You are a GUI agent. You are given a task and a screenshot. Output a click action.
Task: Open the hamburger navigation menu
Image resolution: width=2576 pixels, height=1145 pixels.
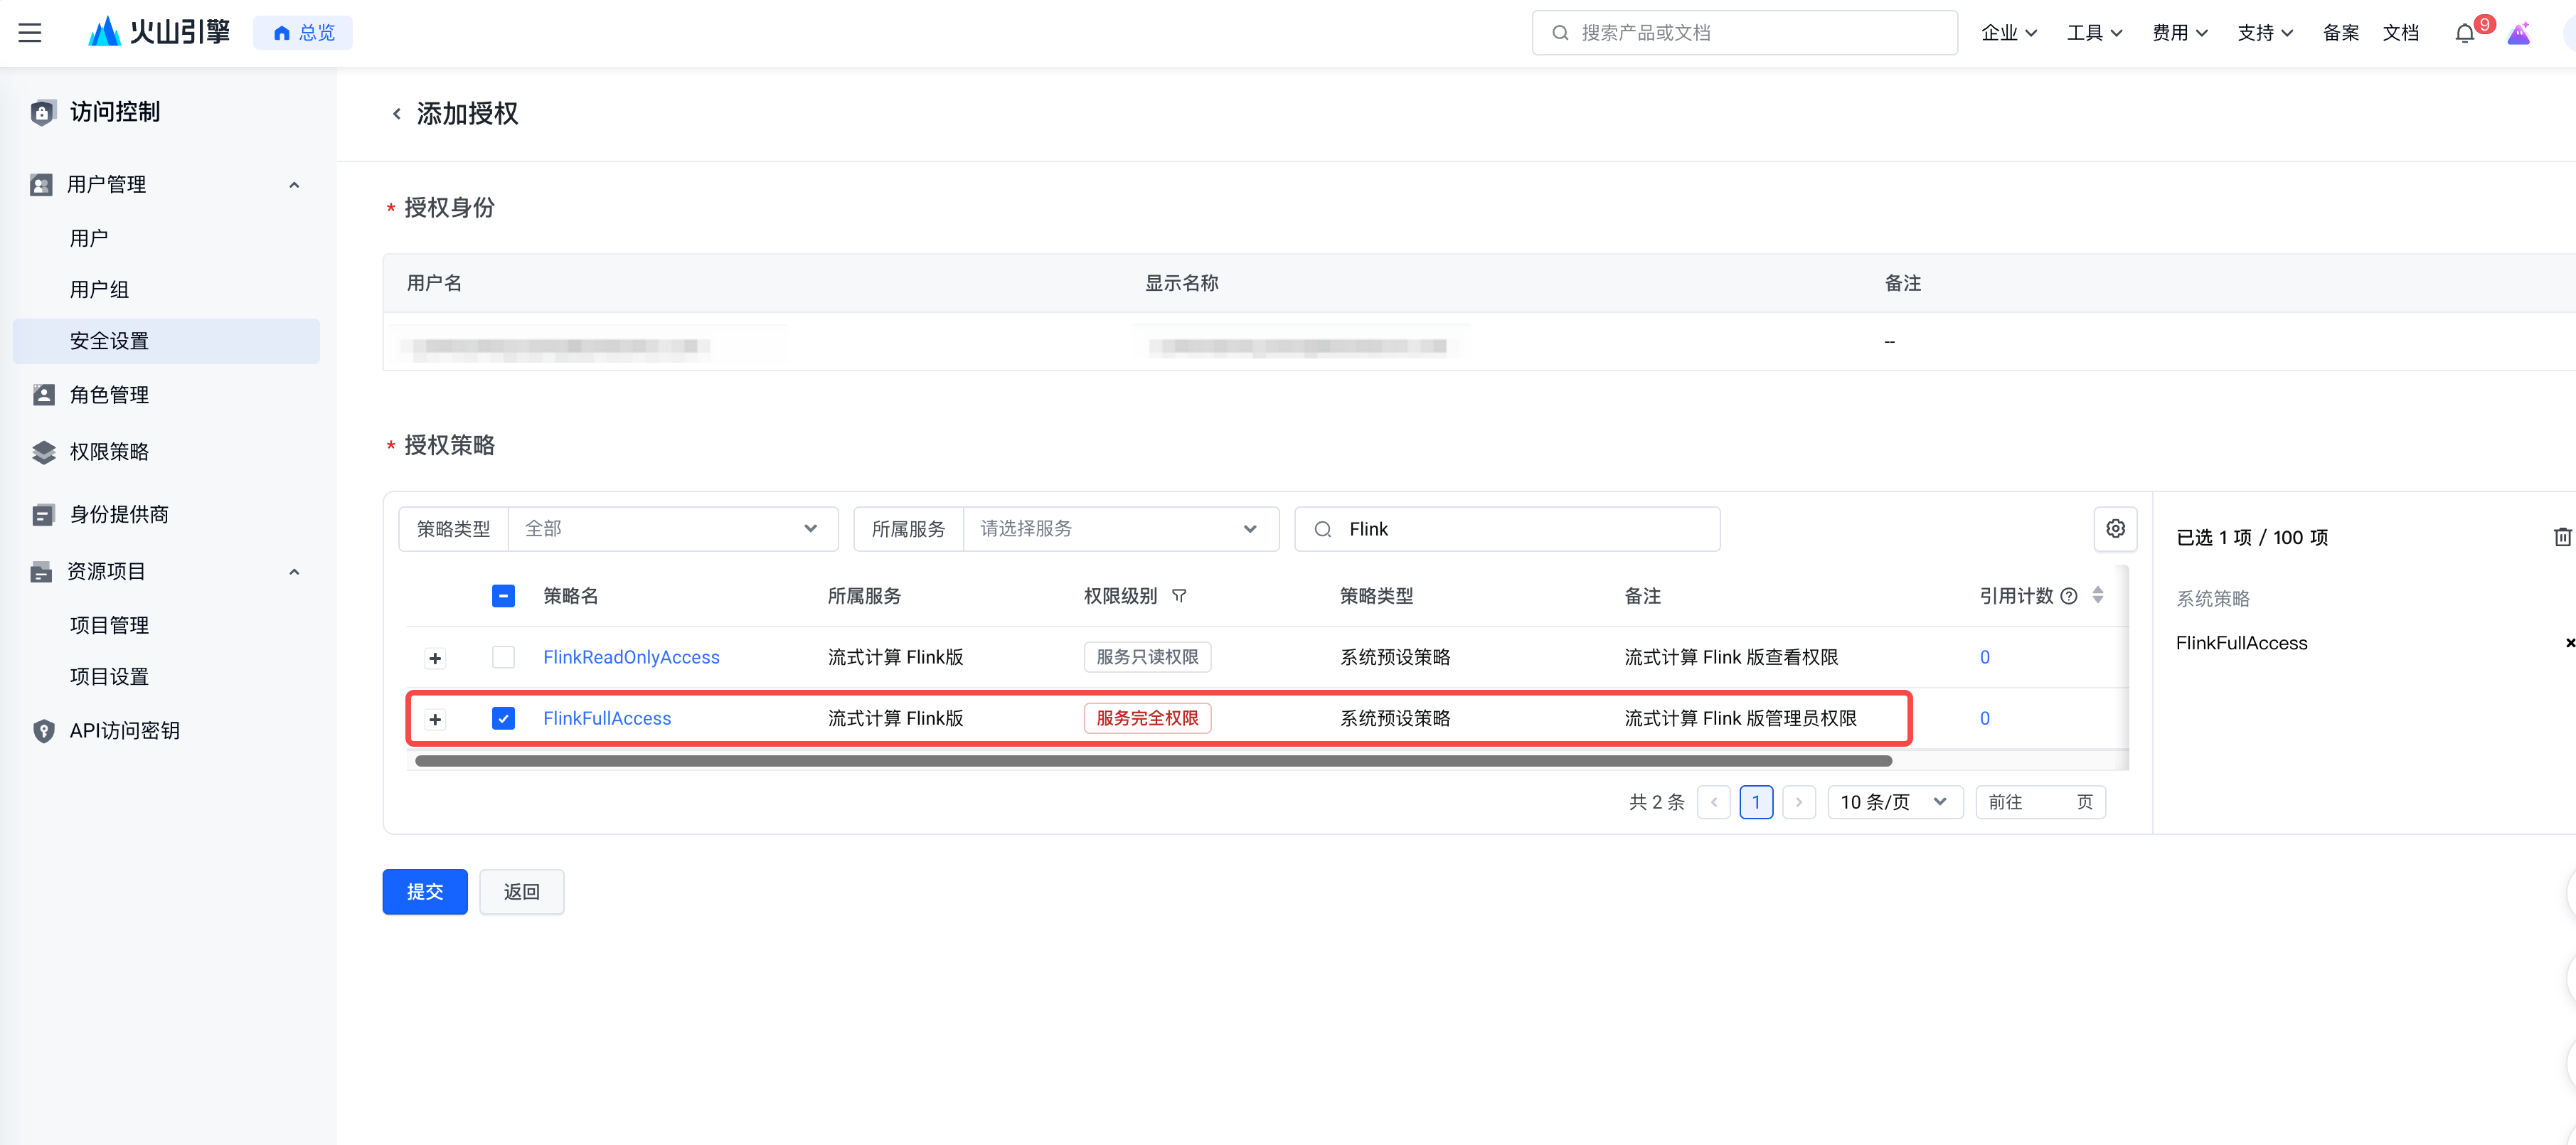(x=30, y=33)
